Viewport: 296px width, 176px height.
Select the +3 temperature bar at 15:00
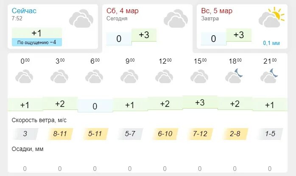tap(200, 102)
